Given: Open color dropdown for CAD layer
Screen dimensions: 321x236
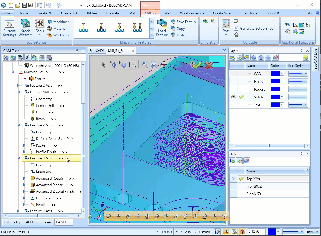Looking at the screenshot, I should pos(282,74).
